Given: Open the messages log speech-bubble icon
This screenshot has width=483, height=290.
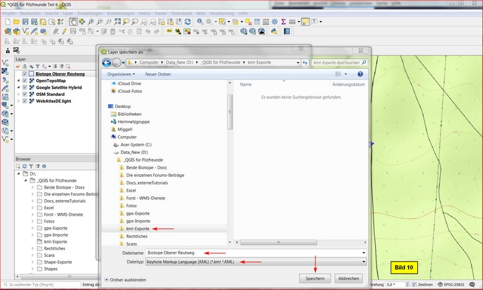Looking at the screenshot, I should 472,285.
